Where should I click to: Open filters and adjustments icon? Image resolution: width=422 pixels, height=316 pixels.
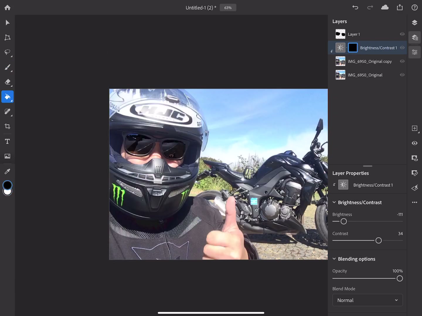point(414,188)
